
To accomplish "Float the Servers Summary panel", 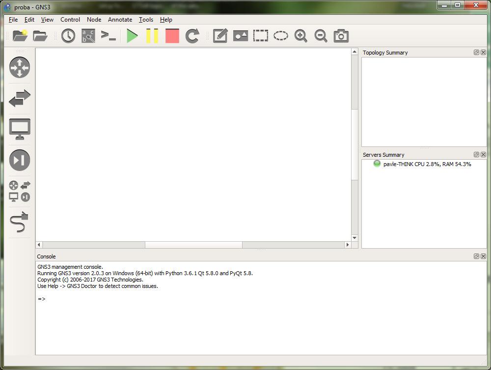I will (x=476, y=154).
